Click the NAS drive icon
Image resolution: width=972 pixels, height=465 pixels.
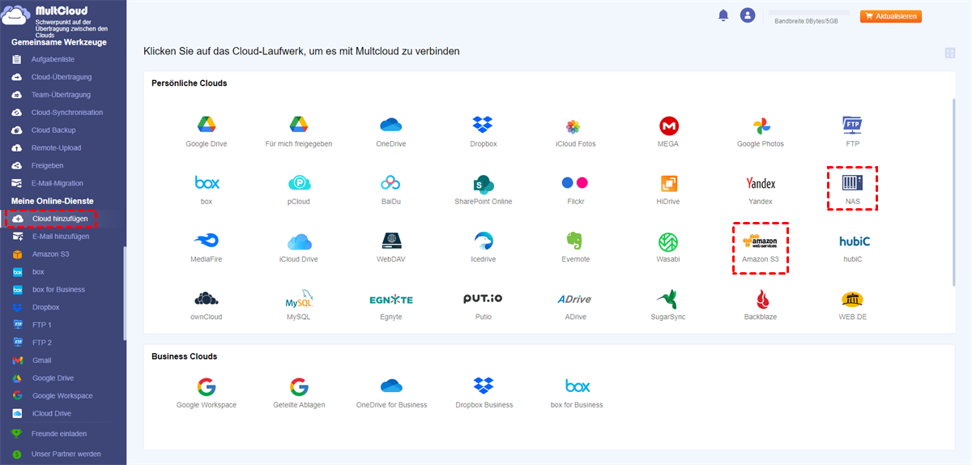pos(852,182)
